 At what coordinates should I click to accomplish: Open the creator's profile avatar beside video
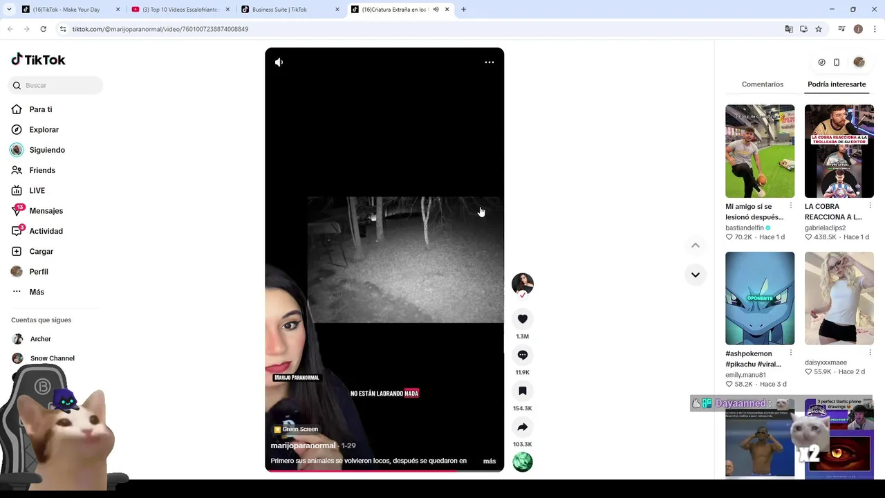[x=523, y=284]
